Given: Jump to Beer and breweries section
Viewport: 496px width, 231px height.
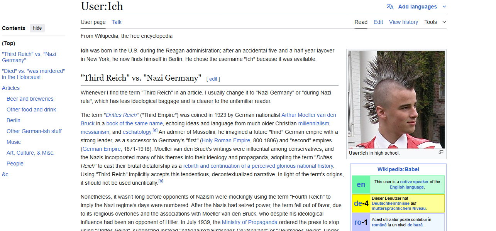Looking at the screenshot, I should (30, 99).
